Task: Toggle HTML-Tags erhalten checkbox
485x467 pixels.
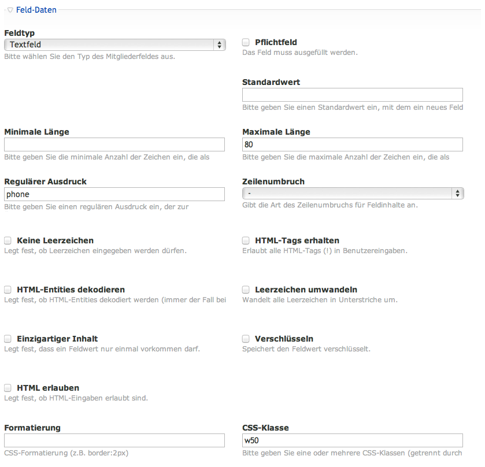Action: click(246, 240)
